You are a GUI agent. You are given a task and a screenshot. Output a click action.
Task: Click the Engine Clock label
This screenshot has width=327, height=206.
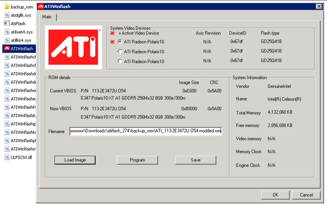click(x=248, y=165)
